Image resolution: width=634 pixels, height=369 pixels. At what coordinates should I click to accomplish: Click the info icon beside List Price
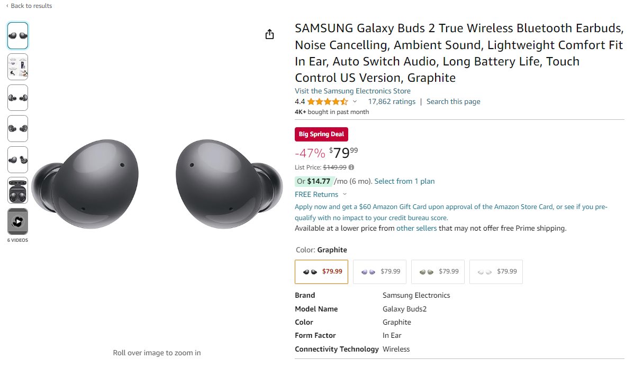click(x=352, y=167)
